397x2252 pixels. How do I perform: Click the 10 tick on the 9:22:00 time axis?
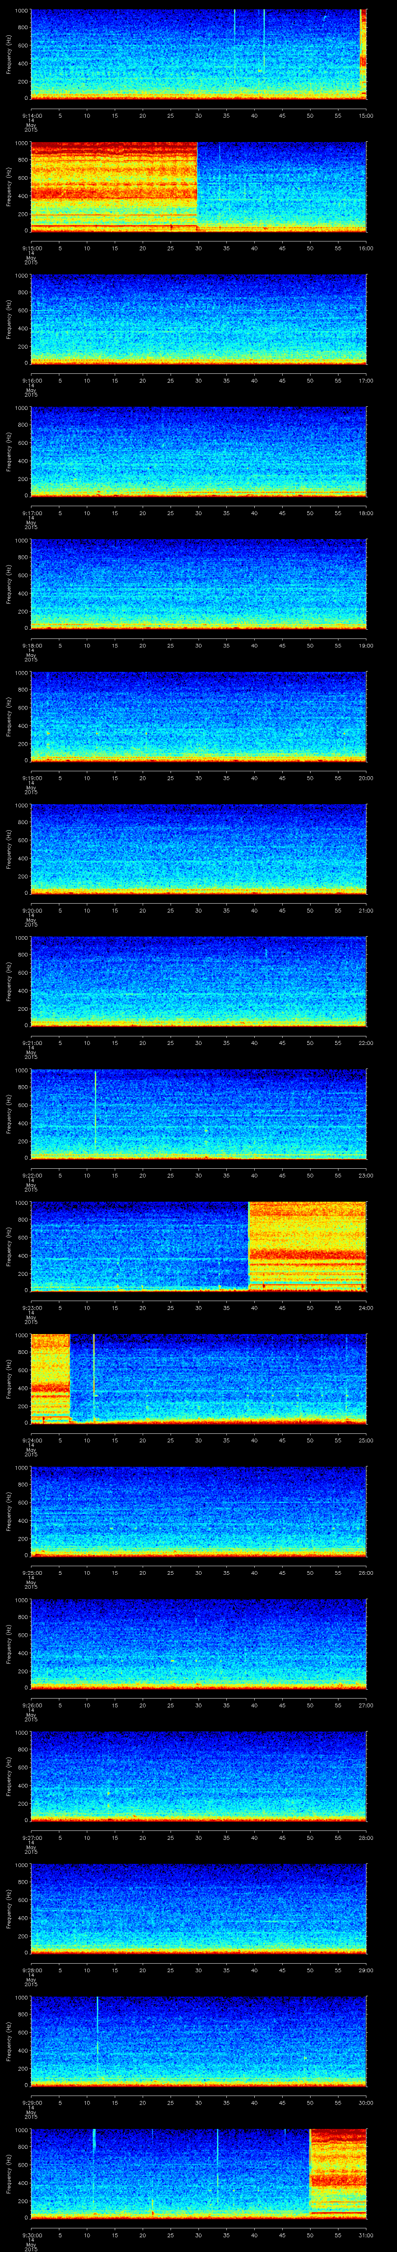click(x=86, y=1176)
